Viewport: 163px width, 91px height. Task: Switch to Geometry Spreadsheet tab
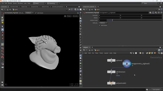click(57, 7)
